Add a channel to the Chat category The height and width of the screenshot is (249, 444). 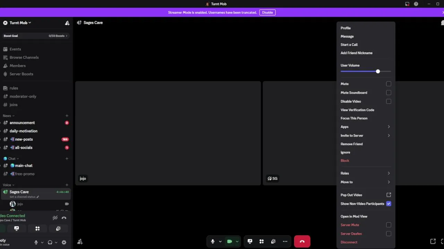(x=67, y=159)
